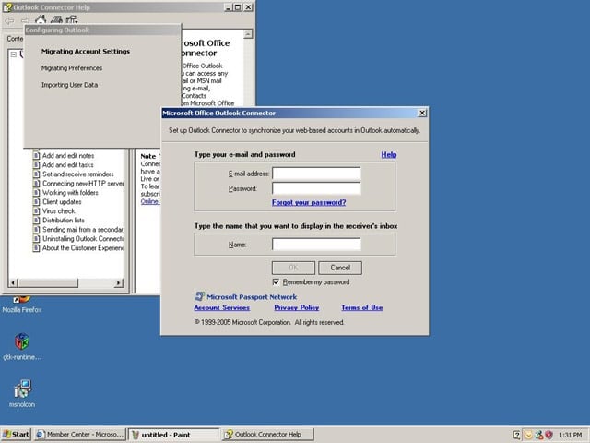Select Uninstalling Outlook Connector topic
The image size is (590, 443).
click(x=83, y=239)
